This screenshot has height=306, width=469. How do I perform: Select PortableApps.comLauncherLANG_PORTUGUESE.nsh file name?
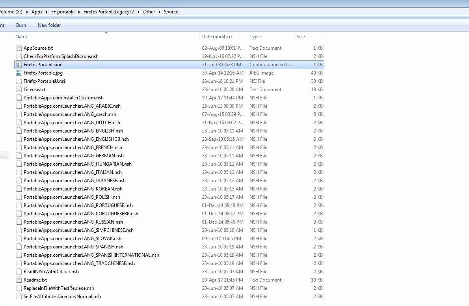click(78, 205)
